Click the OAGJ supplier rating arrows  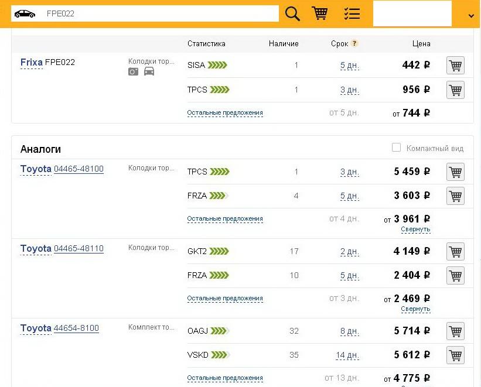pos(220,331)
